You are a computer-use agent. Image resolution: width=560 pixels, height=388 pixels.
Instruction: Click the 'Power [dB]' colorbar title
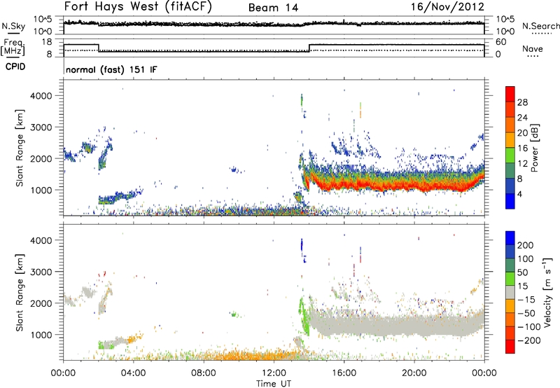point(534,148)
